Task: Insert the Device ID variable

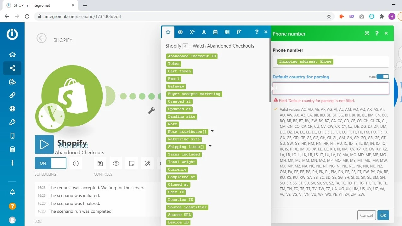Action: pos(178,222)
